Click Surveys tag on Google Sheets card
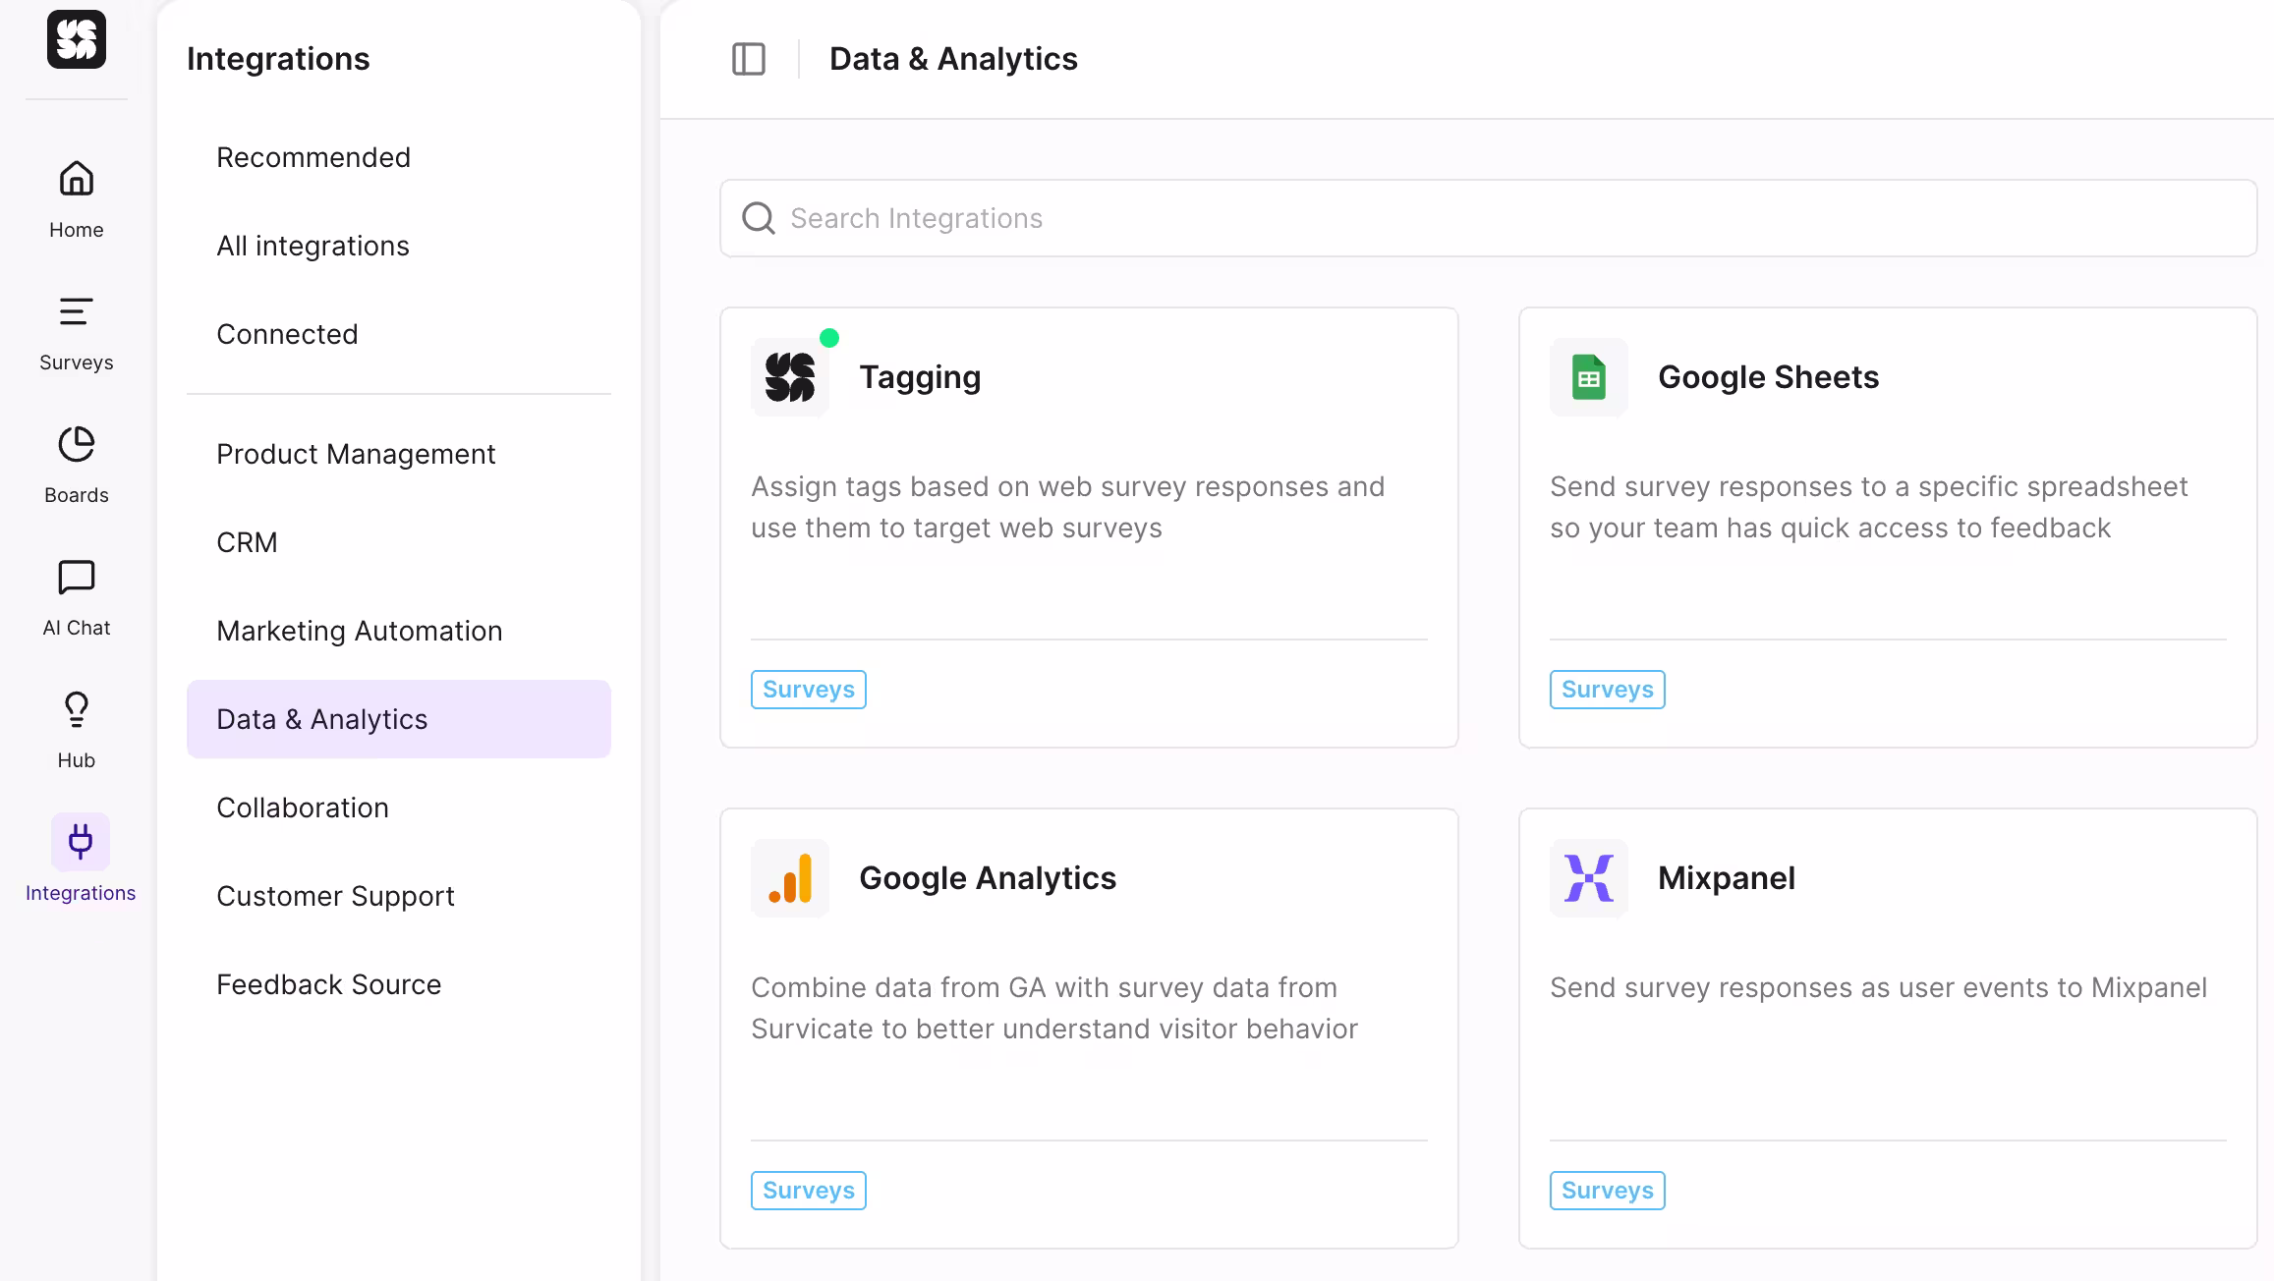The width and height of the screenshot is (2274, 1281). coord(1607,690)
